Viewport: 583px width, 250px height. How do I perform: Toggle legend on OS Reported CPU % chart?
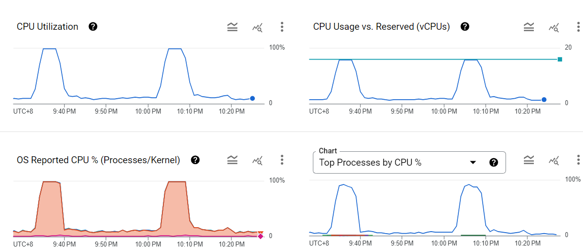(x=232, y=160)
